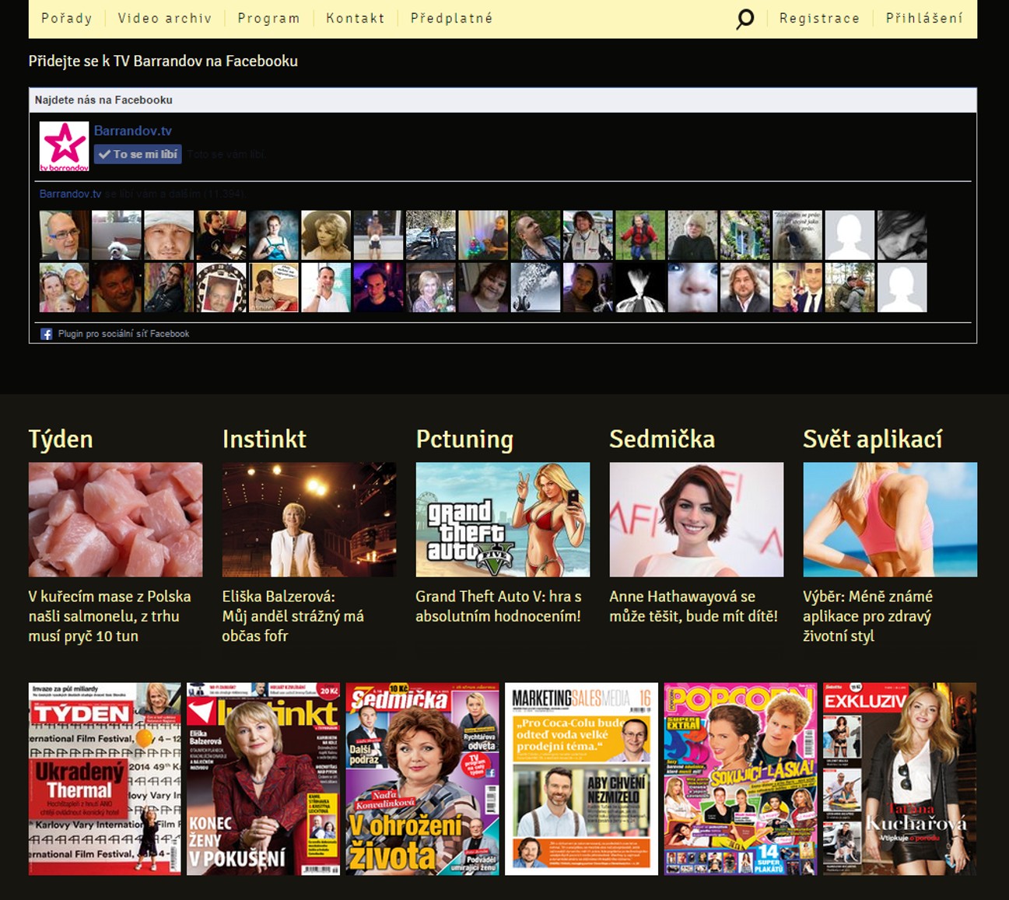Open the Předplatné page
The height and width of the screenshot is (900, 1009).
452,18
